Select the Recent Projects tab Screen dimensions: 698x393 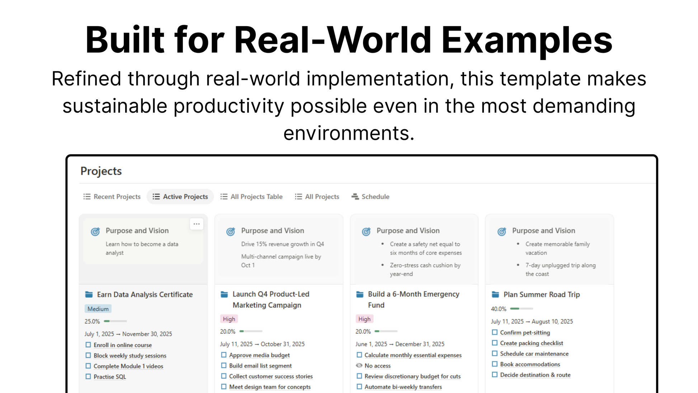[x=112, y=197]
